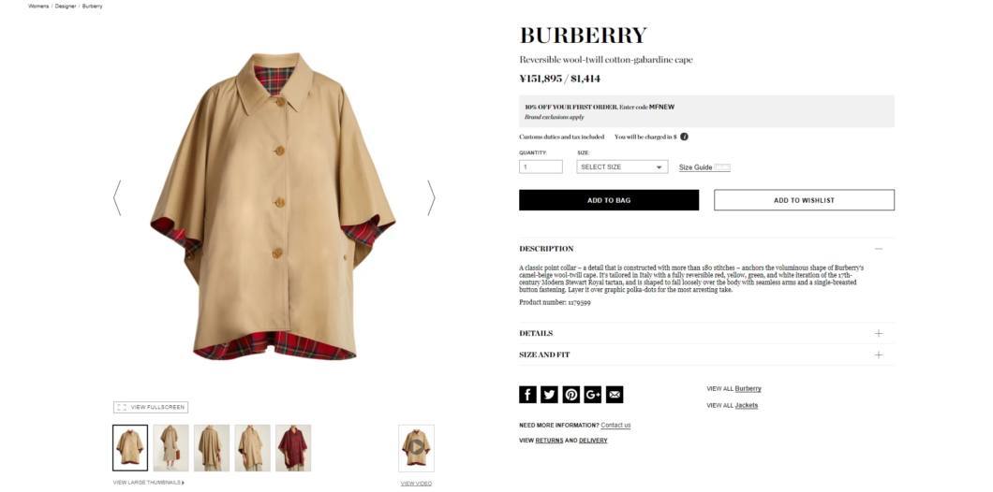Viewport: 993px width, 492px height.
Task: Select the red tartan cape thumbnail
Action: point(293,448)
